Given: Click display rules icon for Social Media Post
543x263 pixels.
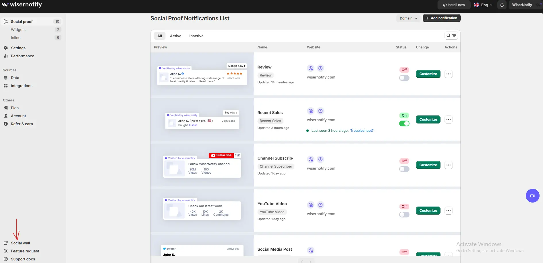Looking at the screenshot, I should pos(311,250).
